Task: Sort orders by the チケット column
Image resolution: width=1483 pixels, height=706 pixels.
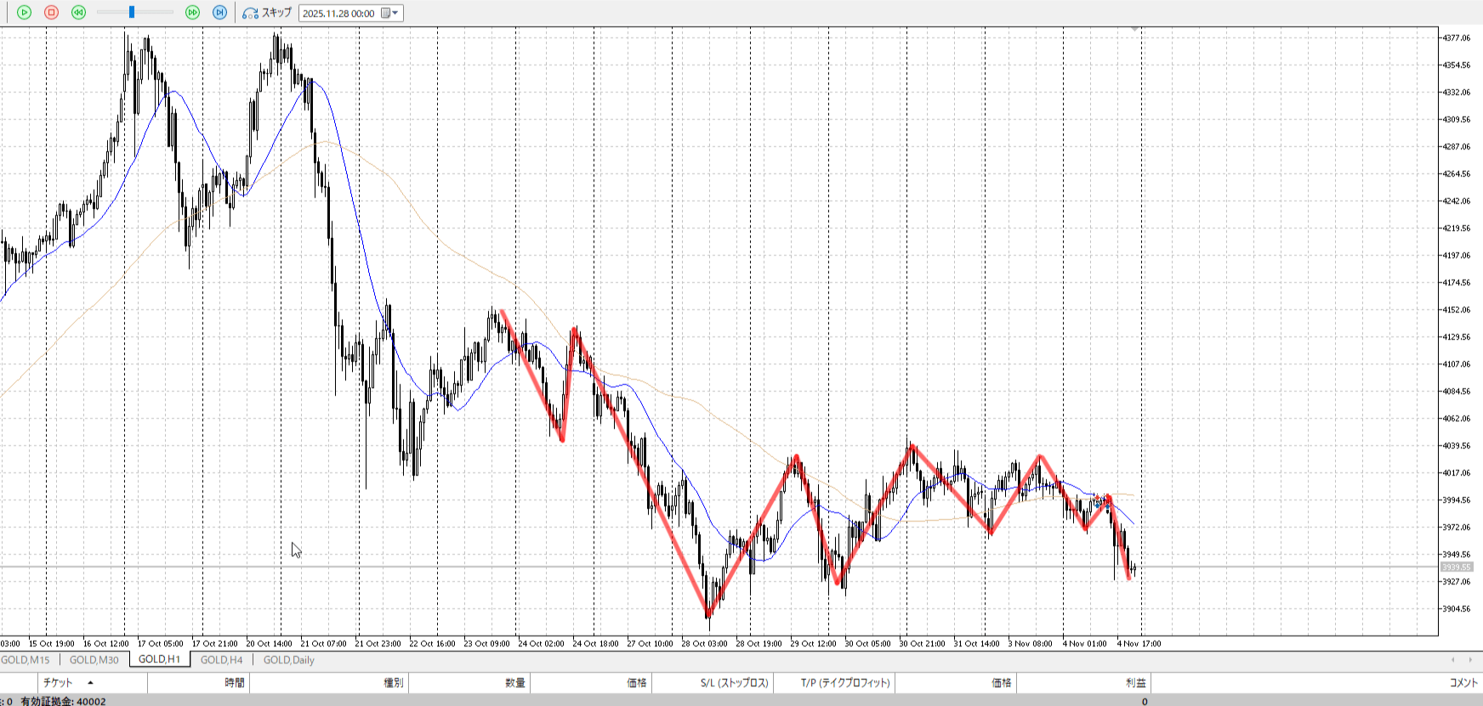Action: pos(58,683)
